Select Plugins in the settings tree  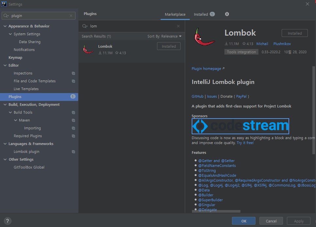[x=39, y=97]
